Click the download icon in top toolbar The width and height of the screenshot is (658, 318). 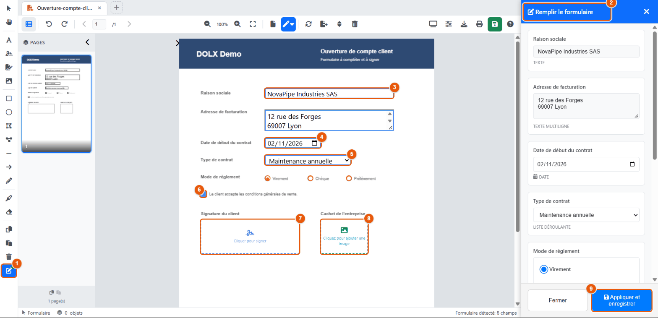click(x=464, y=24)
